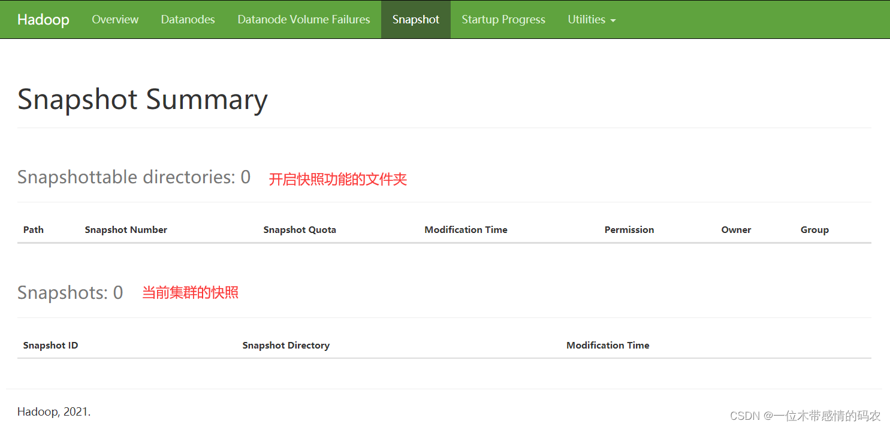The height and width of the screenshot is (427, 890).
Task: Click the Snapshot ID column header
Action: 50,346
